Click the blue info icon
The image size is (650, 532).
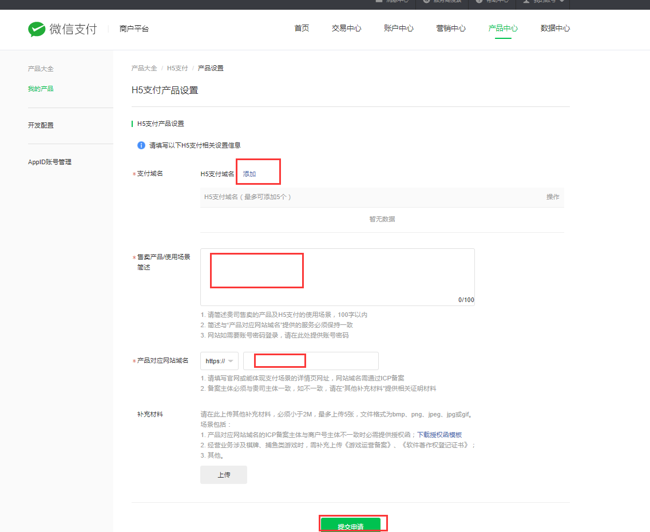pos(141,145)
